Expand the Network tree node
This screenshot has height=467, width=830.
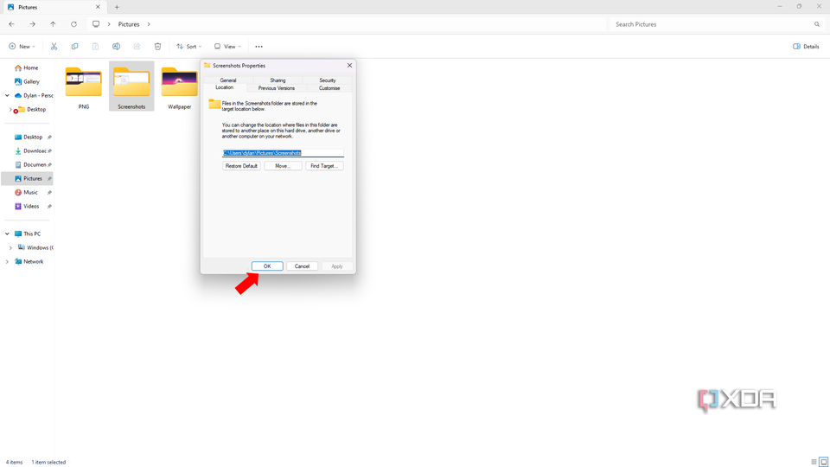click(7, 261)
